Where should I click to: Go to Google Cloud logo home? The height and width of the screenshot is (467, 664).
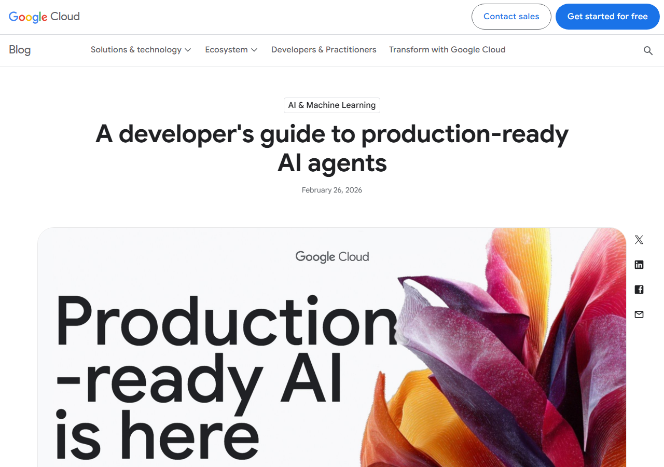[x=44, y=17]
